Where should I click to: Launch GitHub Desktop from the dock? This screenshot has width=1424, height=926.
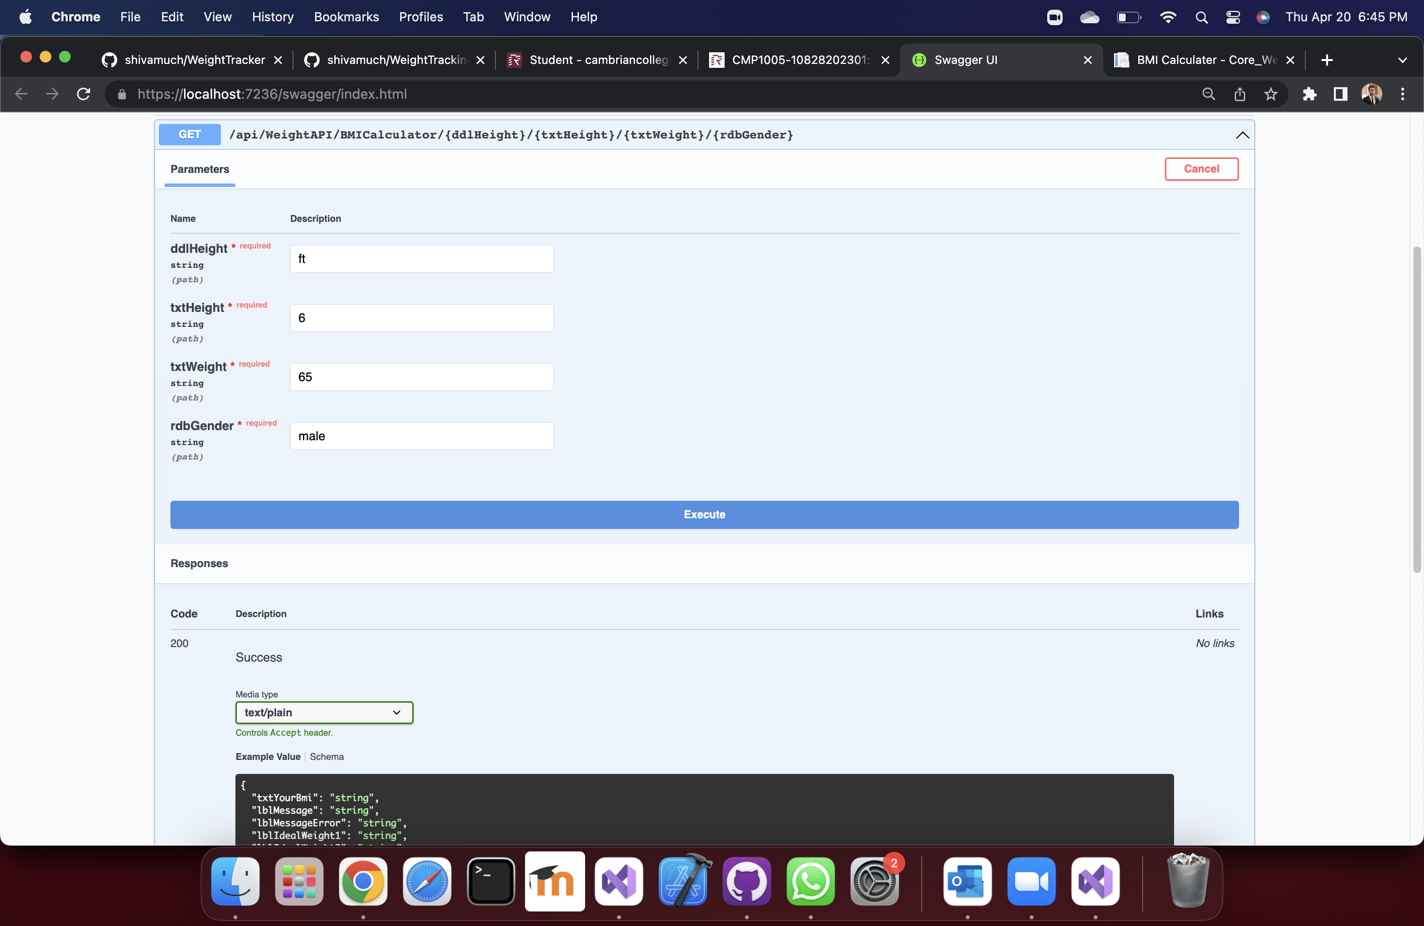pos(746,882)
